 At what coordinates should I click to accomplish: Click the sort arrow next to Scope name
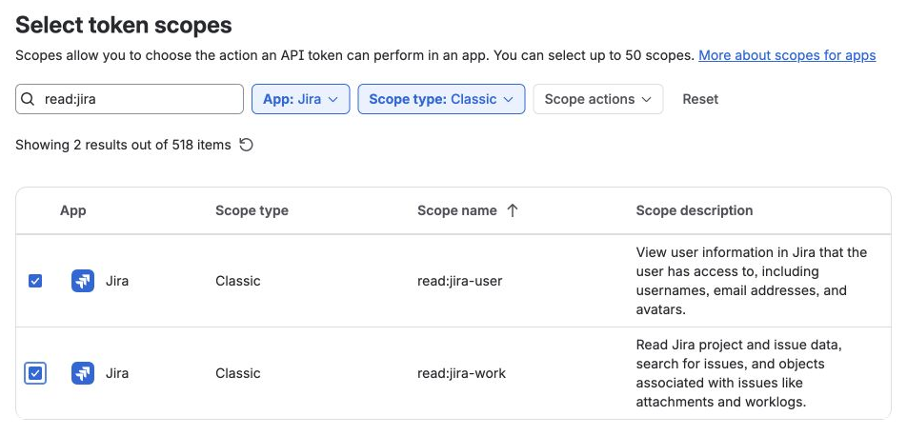pos(512,210)
